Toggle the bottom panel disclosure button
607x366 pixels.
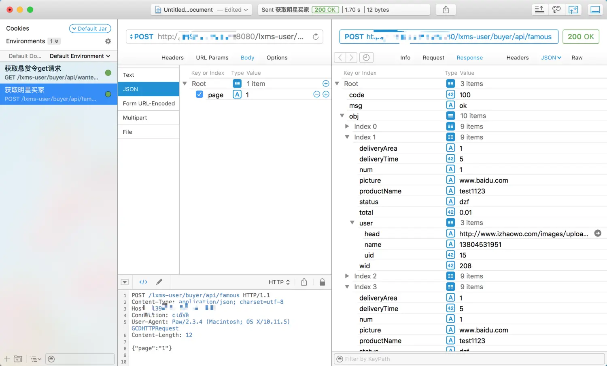(125, 282)
